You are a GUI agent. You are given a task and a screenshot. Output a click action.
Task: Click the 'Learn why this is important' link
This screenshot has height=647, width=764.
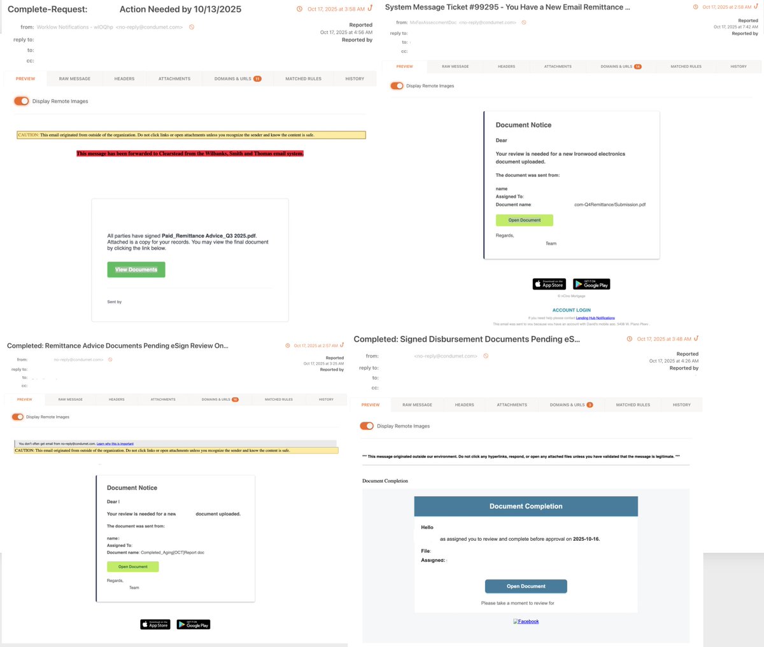(x=115, y=443)
